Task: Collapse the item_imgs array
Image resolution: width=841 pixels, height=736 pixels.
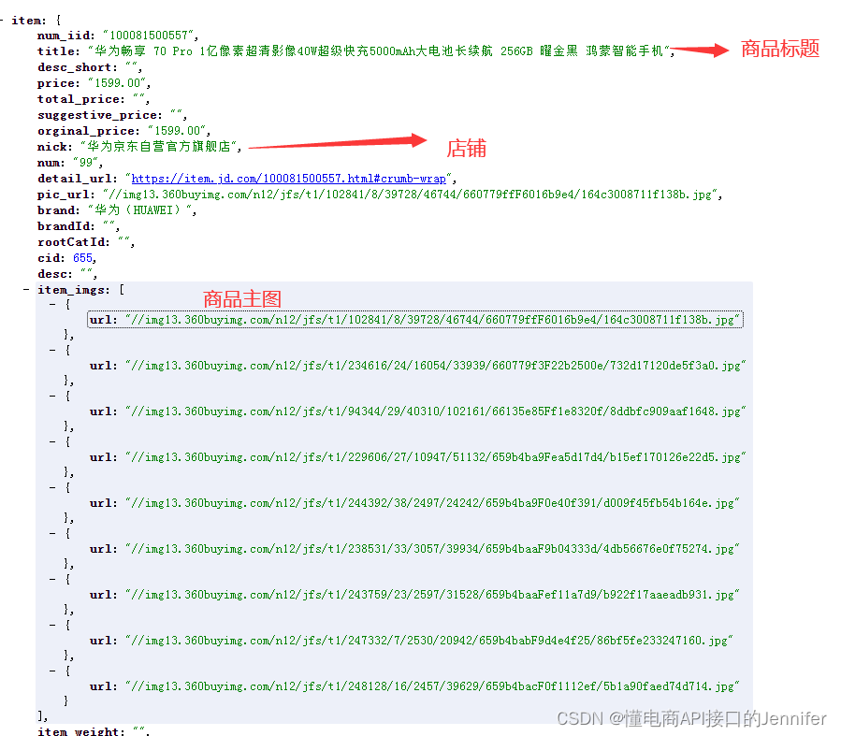Action: [26, 290]
